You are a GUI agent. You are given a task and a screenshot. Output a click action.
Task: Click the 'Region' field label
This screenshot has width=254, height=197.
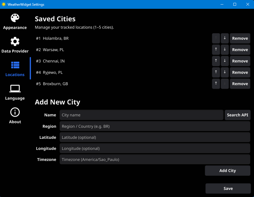pos(49,126)
